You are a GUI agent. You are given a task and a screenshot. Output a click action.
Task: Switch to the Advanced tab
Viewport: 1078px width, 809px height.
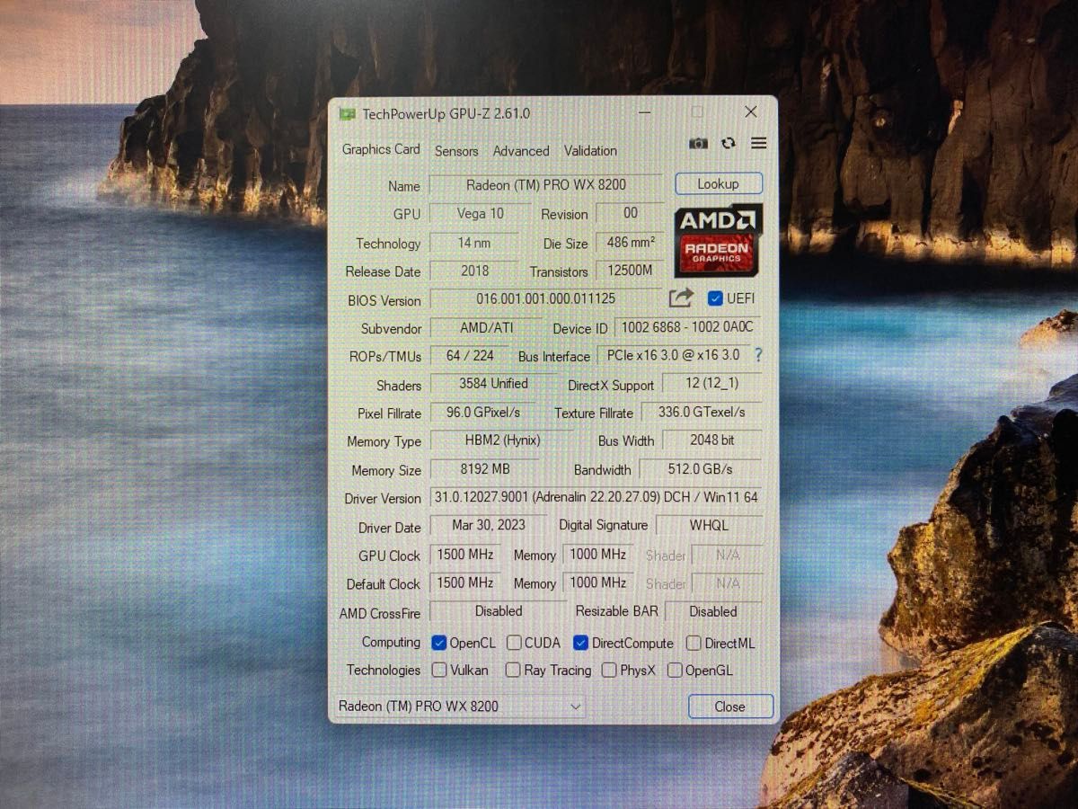click(521, 151)
